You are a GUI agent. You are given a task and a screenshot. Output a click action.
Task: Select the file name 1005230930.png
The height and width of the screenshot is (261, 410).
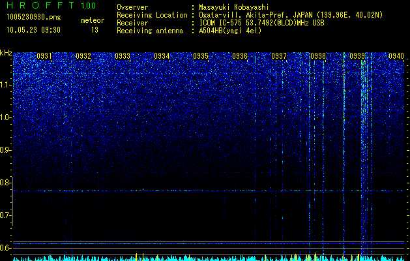(33, 17)
